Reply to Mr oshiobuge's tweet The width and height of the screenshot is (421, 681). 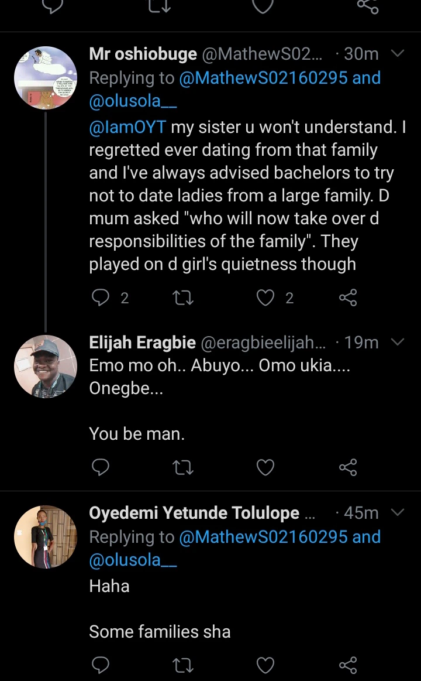101,298
